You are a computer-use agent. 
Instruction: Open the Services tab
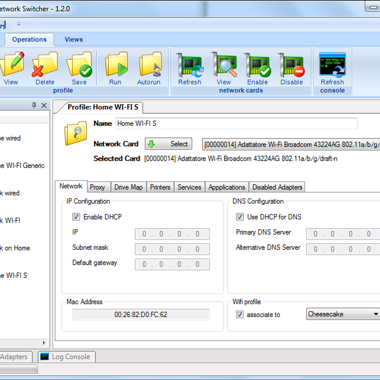[x=189, y=187]
